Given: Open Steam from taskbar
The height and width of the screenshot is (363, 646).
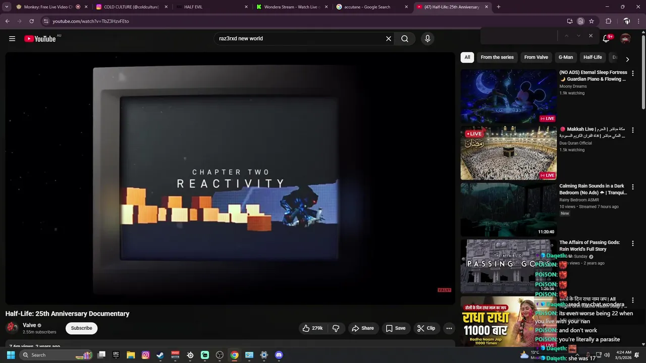Looking at the screenshot, I should 160,355.
